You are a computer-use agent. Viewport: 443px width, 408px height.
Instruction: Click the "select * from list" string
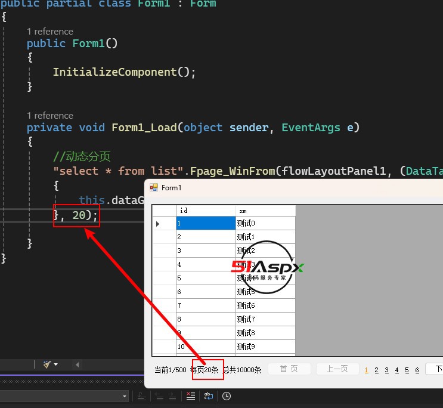click(119, 171)
